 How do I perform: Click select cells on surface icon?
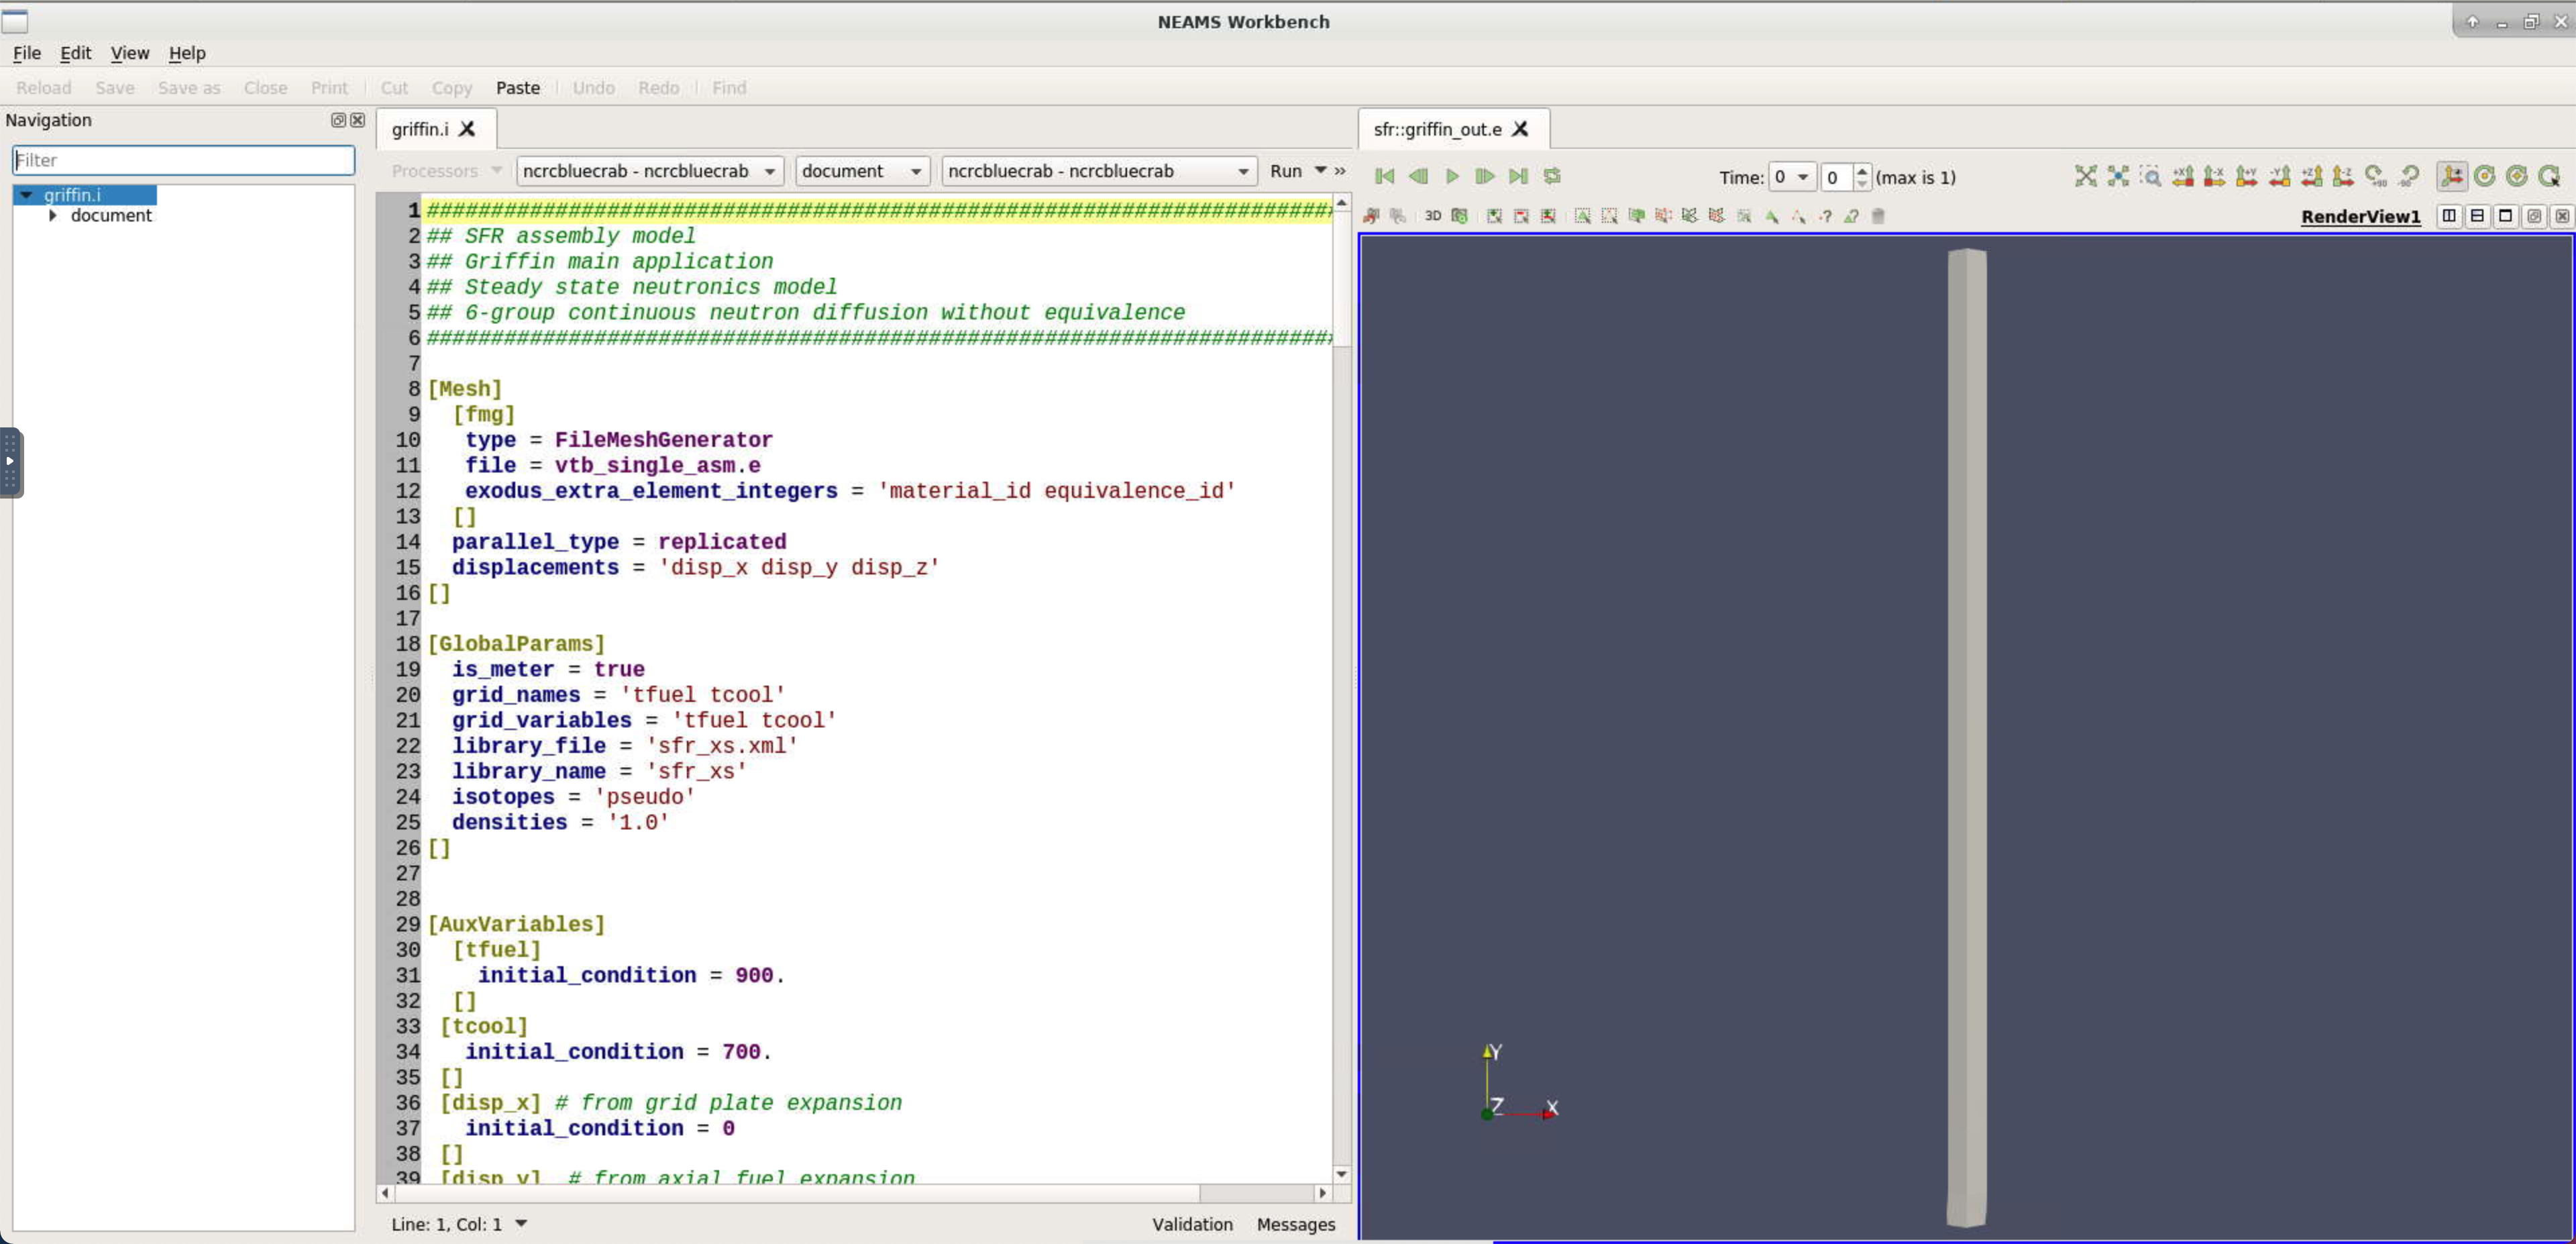coord(1582,216)
